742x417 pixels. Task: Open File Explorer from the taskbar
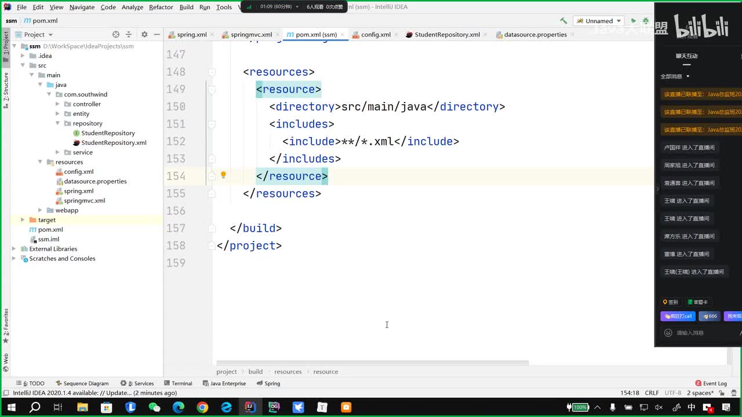point(82,407)
